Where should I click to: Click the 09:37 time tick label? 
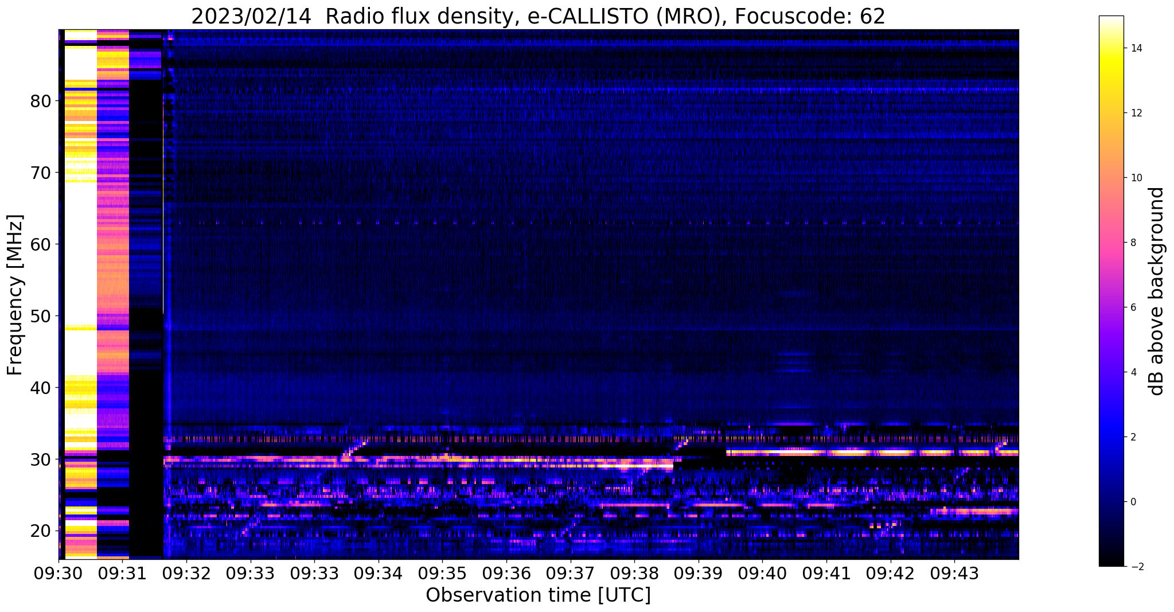[x=571, y=574]
